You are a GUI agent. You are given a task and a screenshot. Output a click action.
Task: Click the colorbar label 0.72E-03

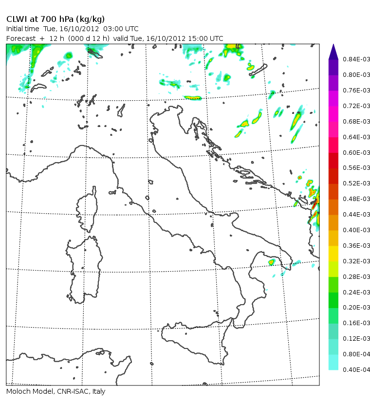coord(356,106)
